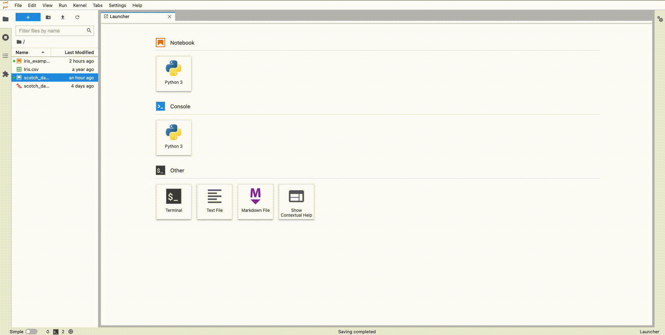This screenshot has width=665, height=335.
Task: Launch a Python 3 notebook
Action: pos(174,74)
